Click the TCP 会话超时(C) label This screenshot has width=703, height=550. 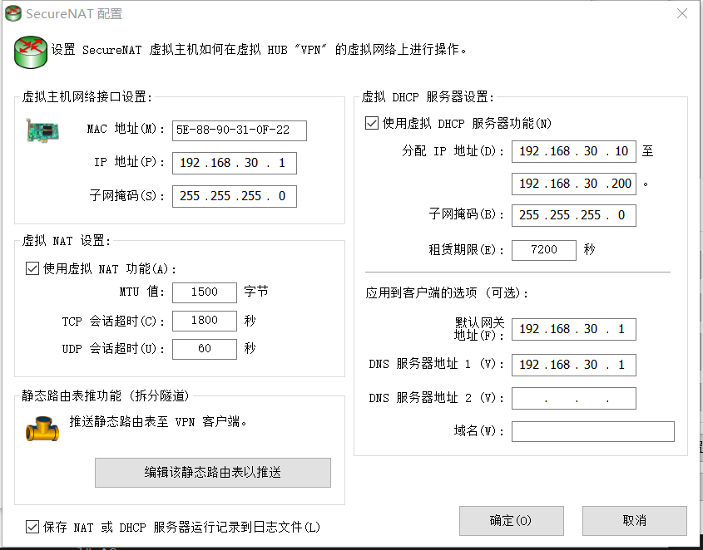tap(113, 322)
